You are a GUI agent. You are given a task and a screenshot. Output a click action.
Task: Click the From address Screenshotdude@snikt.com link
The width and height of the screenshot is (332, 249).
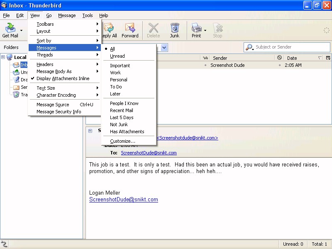point(188,138)
